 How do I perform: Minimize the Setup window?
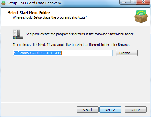click(124, 2)
